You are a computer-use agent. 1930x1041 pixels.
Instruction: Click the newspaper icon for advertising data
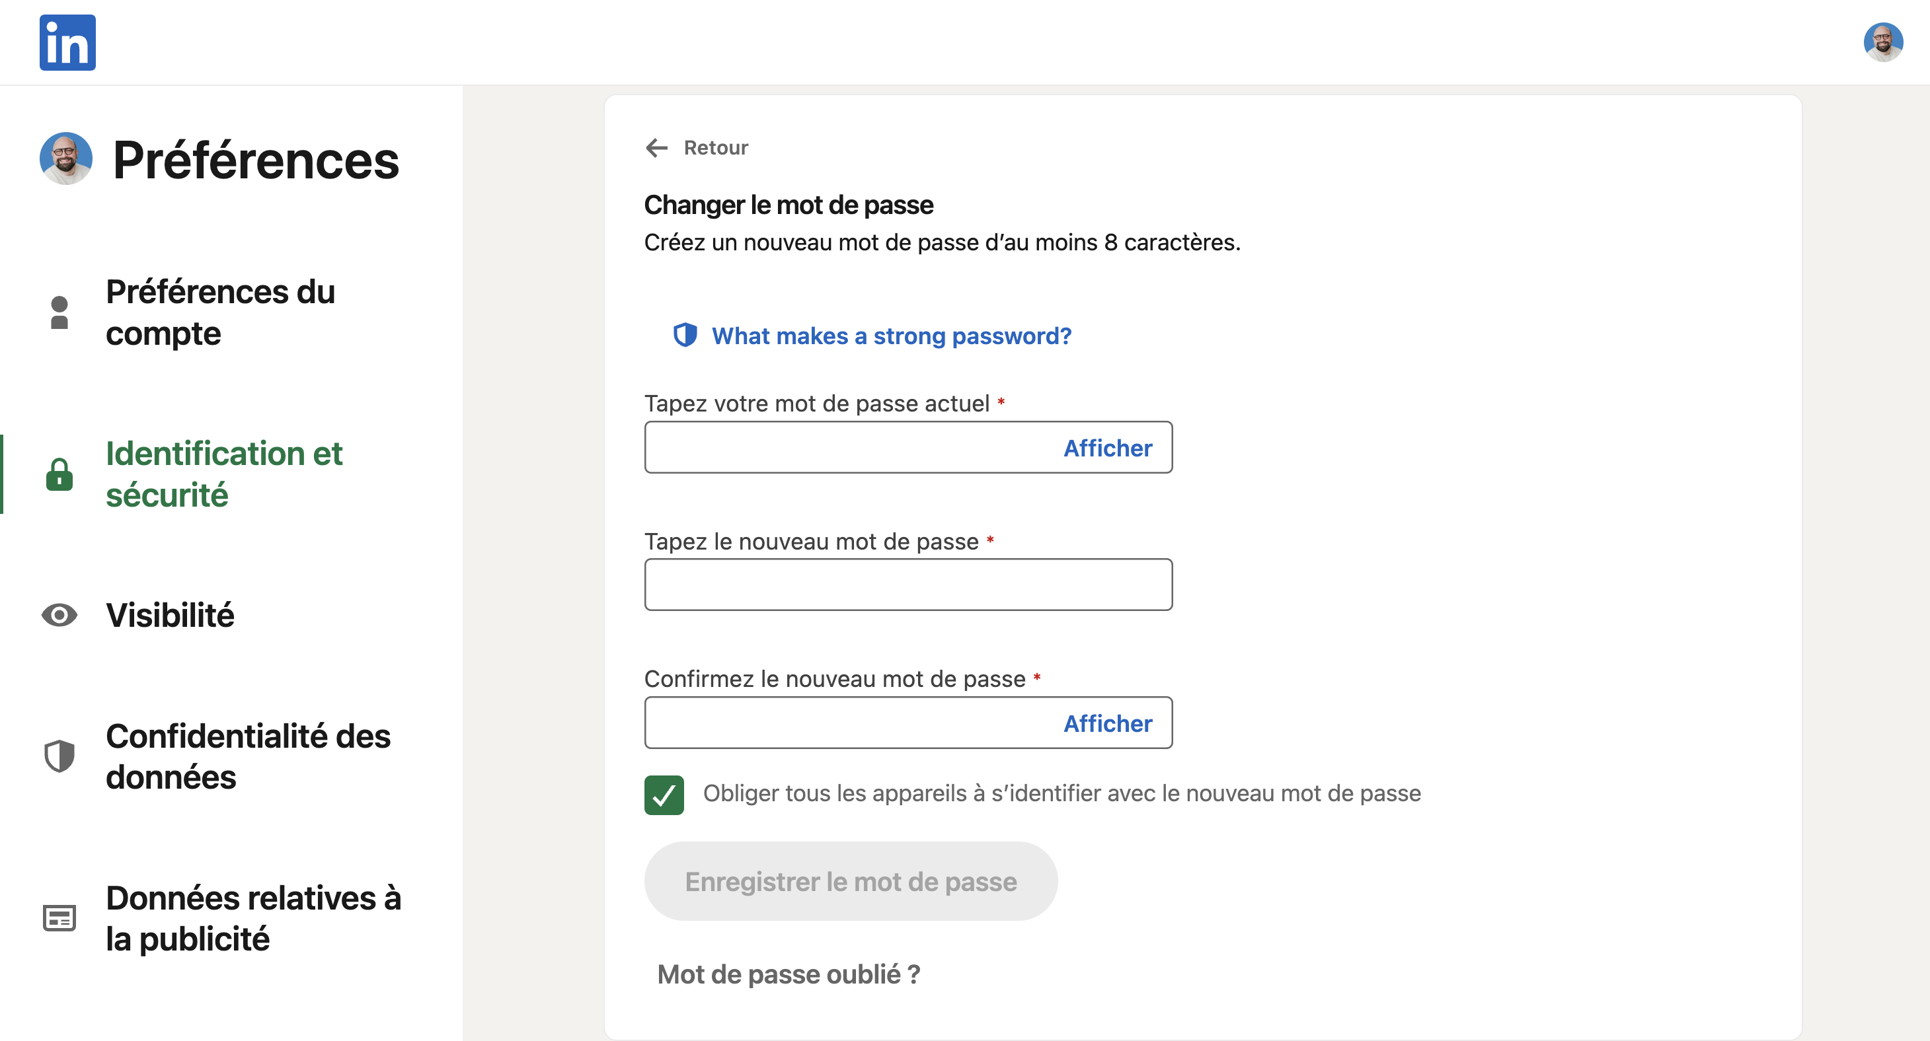pos(59,918)
